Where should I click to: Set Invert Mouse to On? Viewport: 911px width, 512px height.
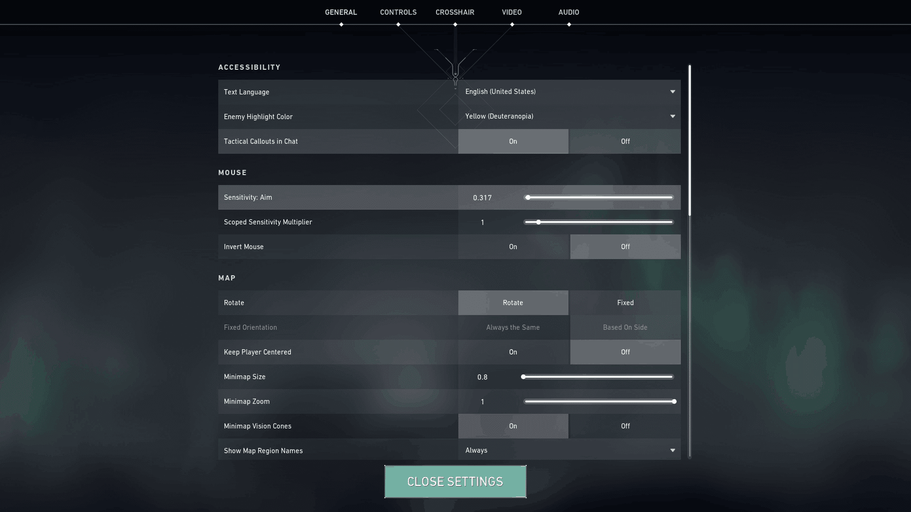[x=513, y=247]
